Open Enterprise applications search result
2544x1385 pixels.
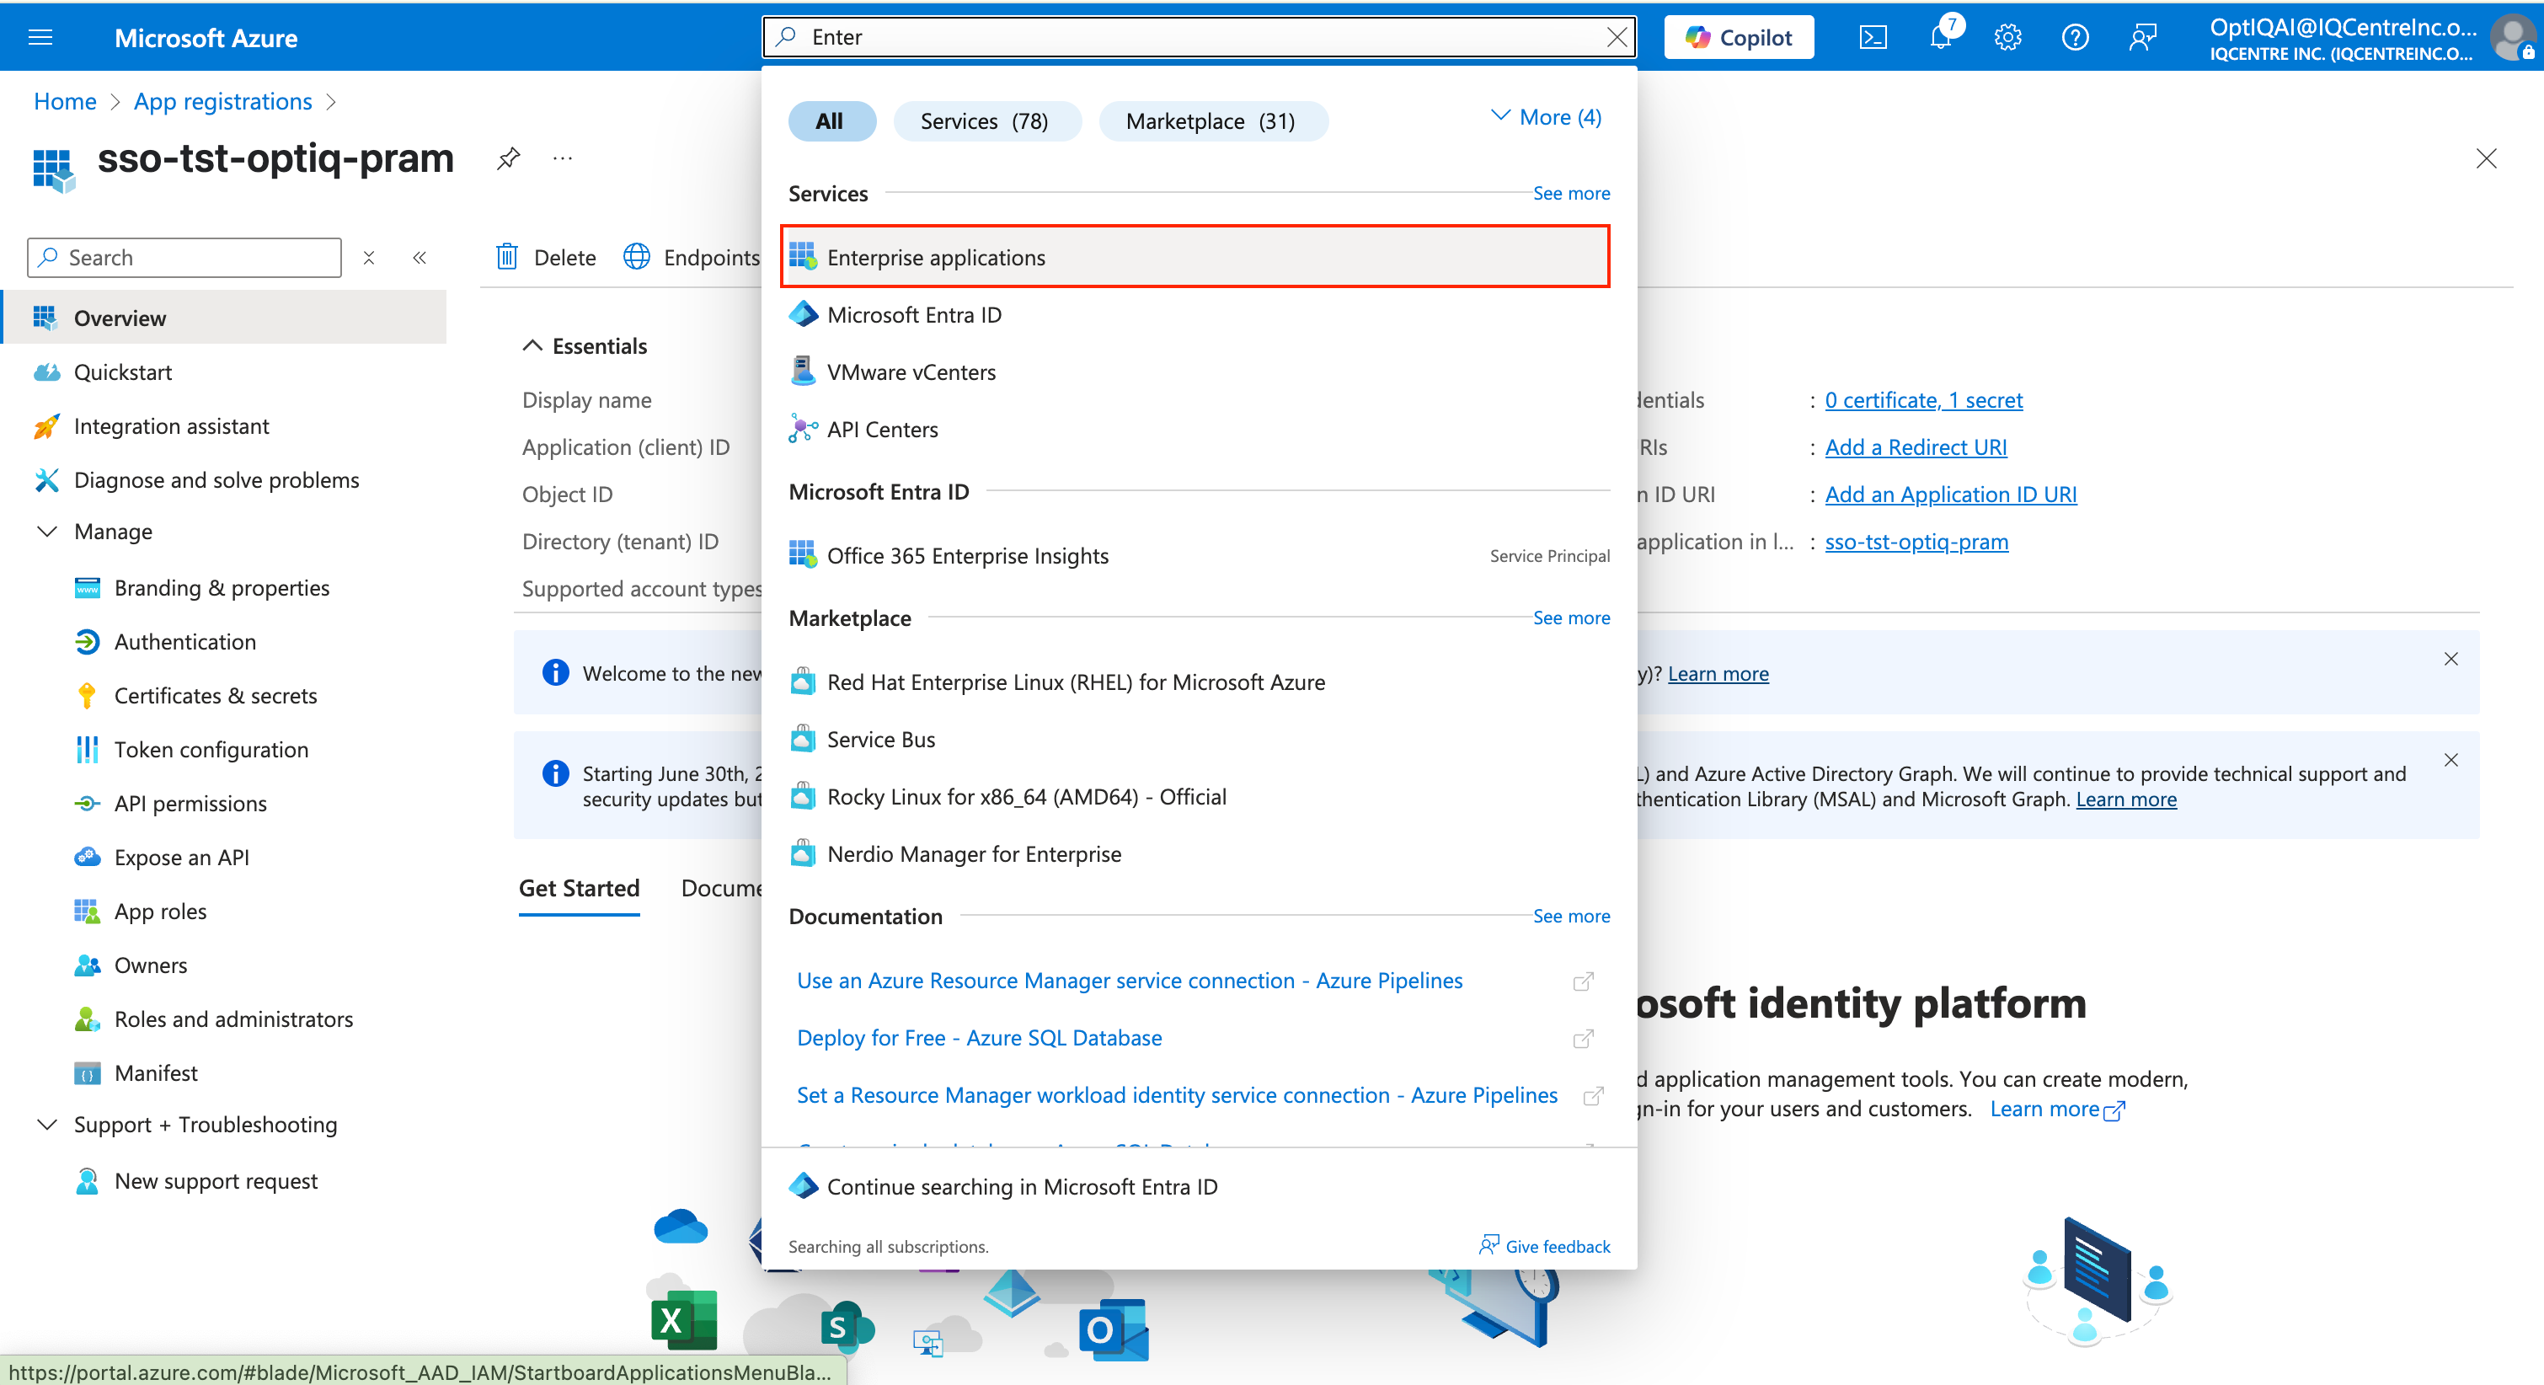pos(1195,257)
